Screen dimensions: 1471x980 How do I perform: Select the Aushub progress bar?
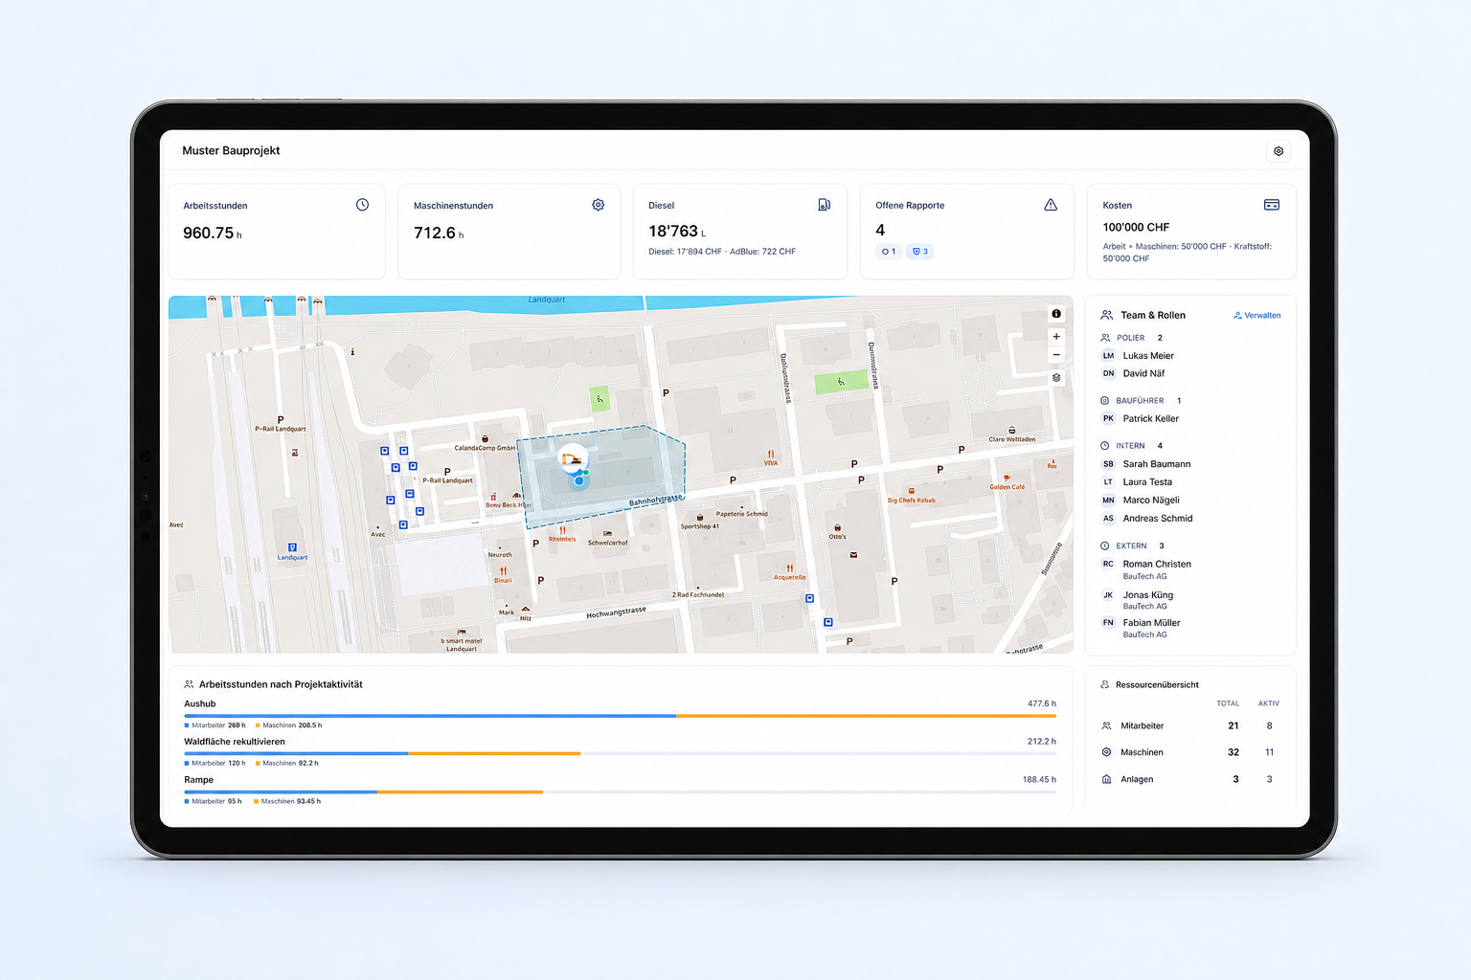(620, 716)
